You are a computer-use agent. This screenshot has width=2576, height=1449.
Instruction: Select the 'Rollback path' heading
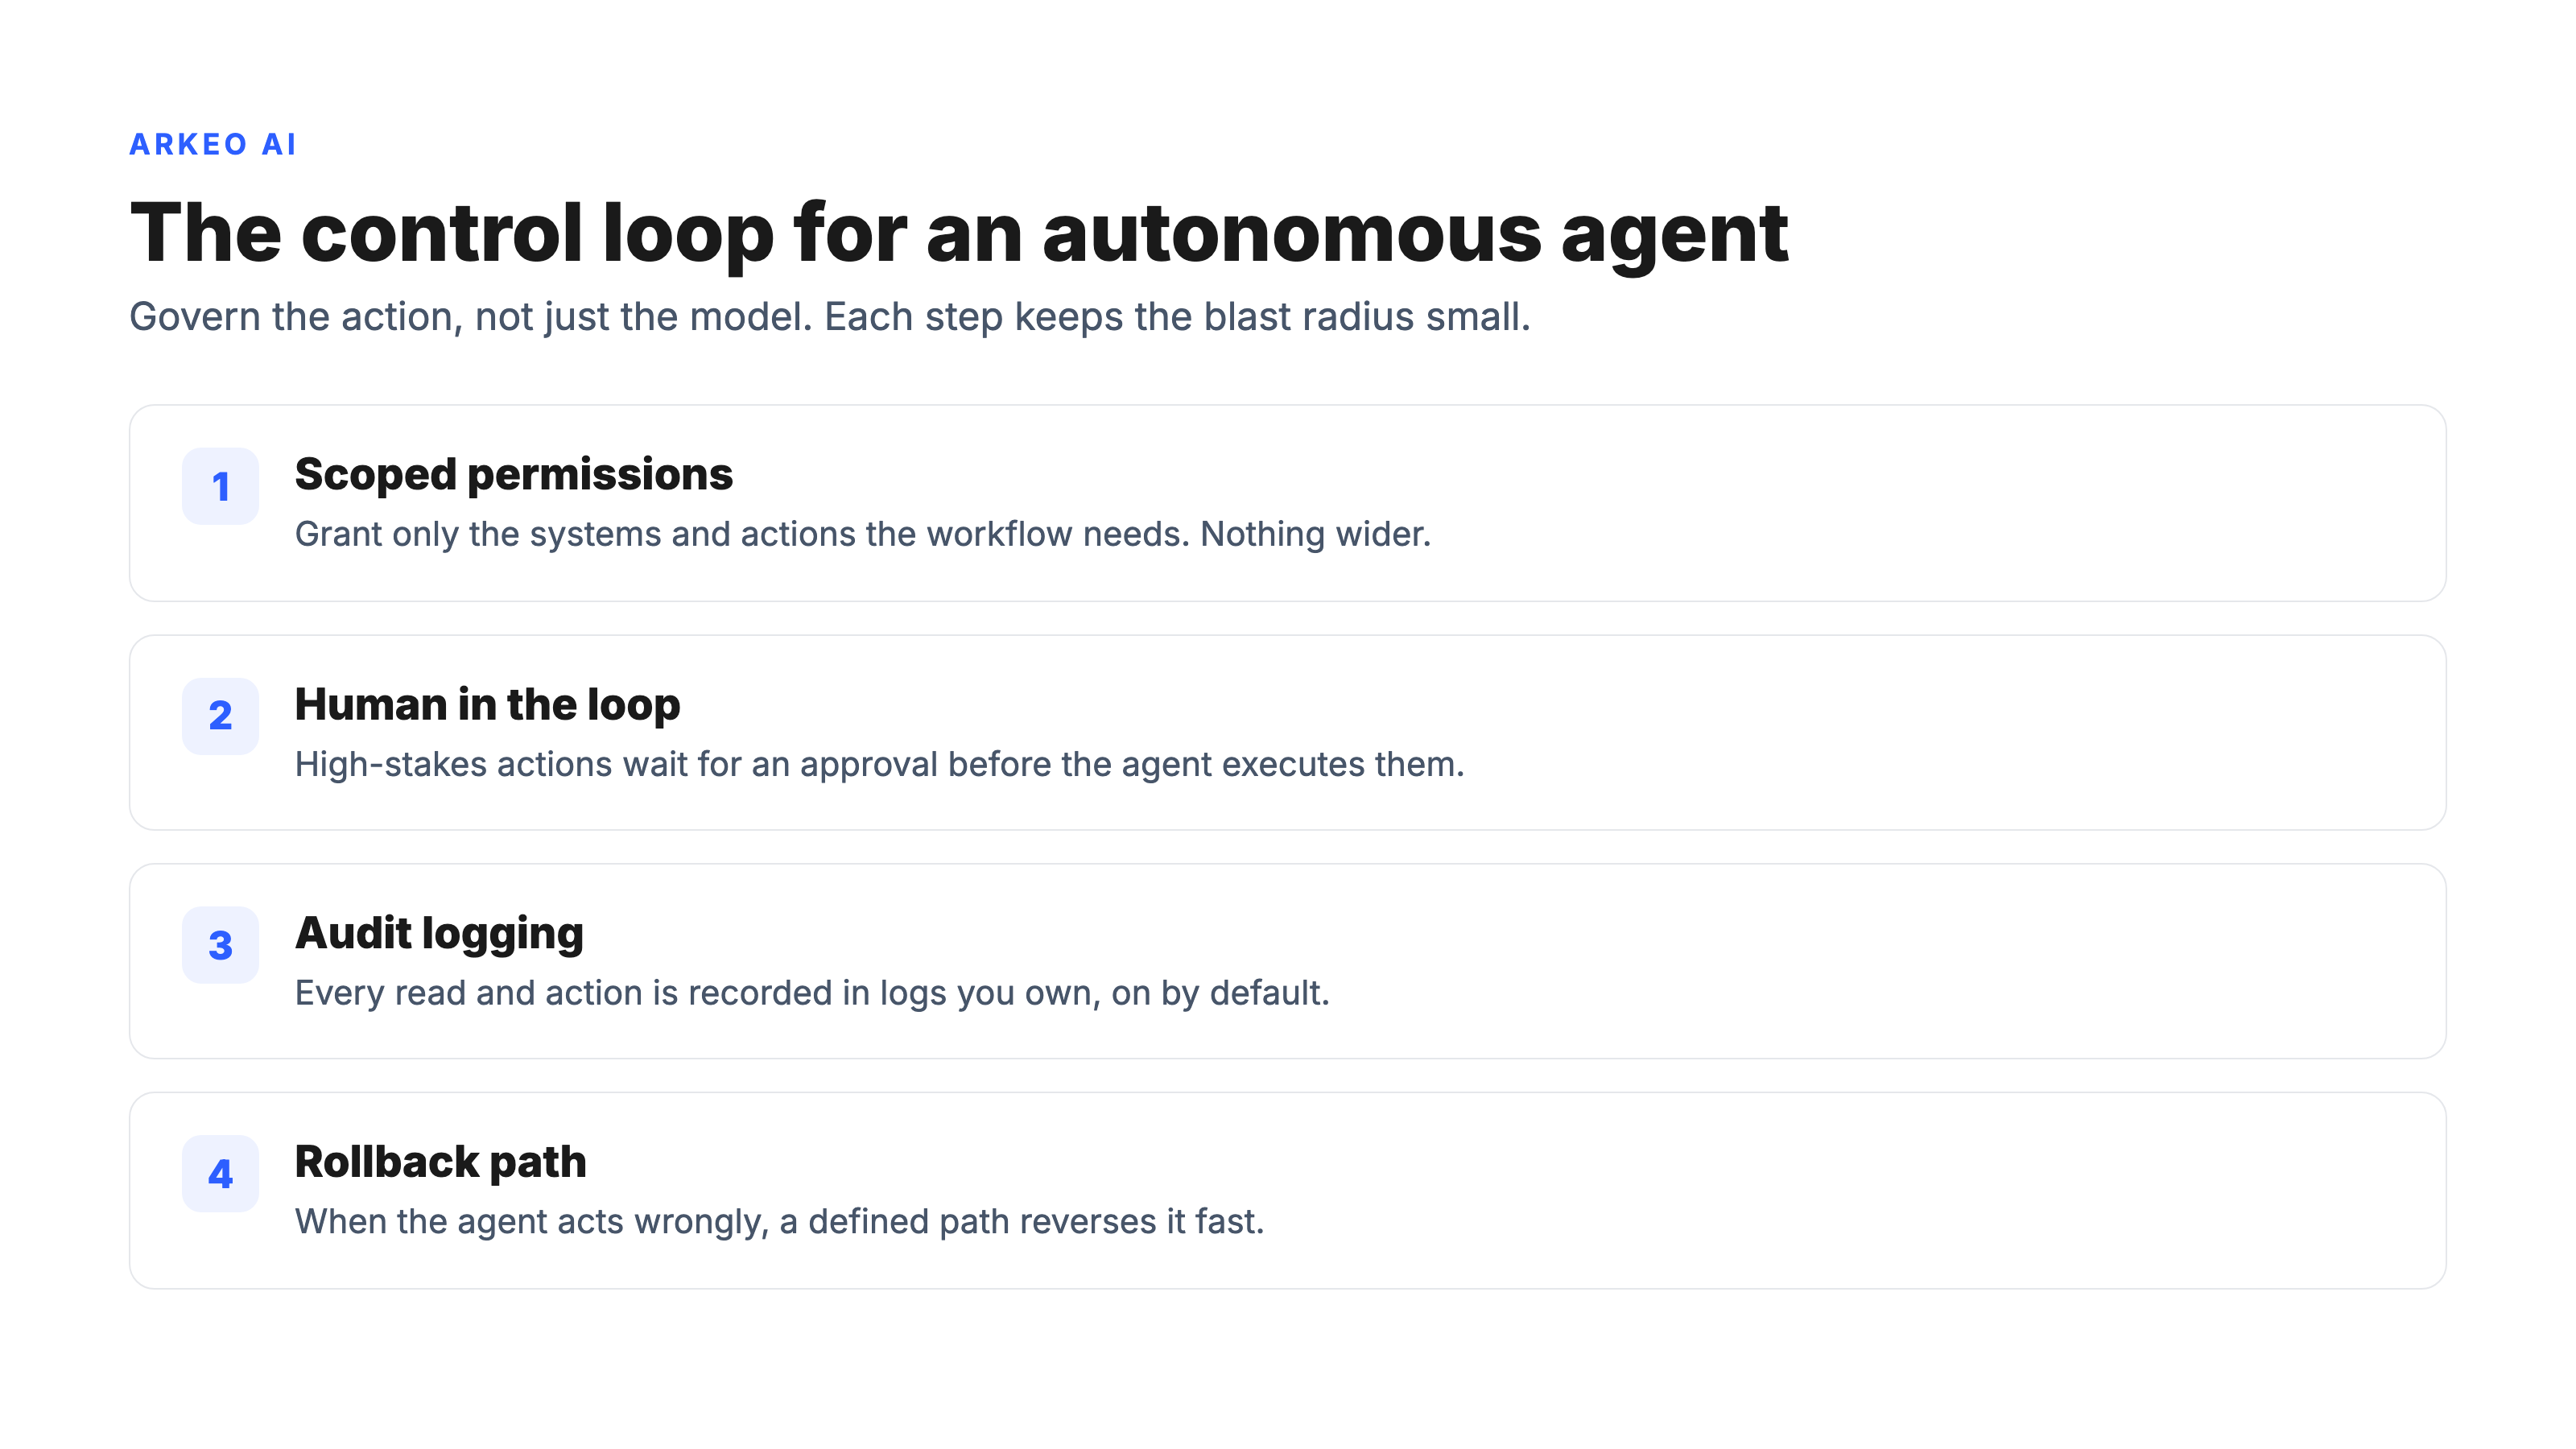(x=441, y=1163)
